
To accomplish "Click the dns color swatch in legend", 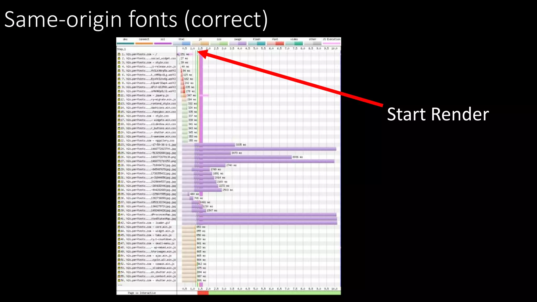I will pyautogui.click(x=125, y=43).
